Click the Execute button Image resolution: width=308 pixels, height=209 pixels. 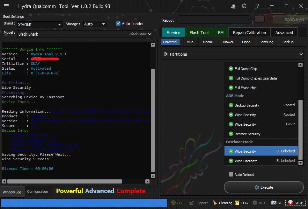click(x=264, y=187)
